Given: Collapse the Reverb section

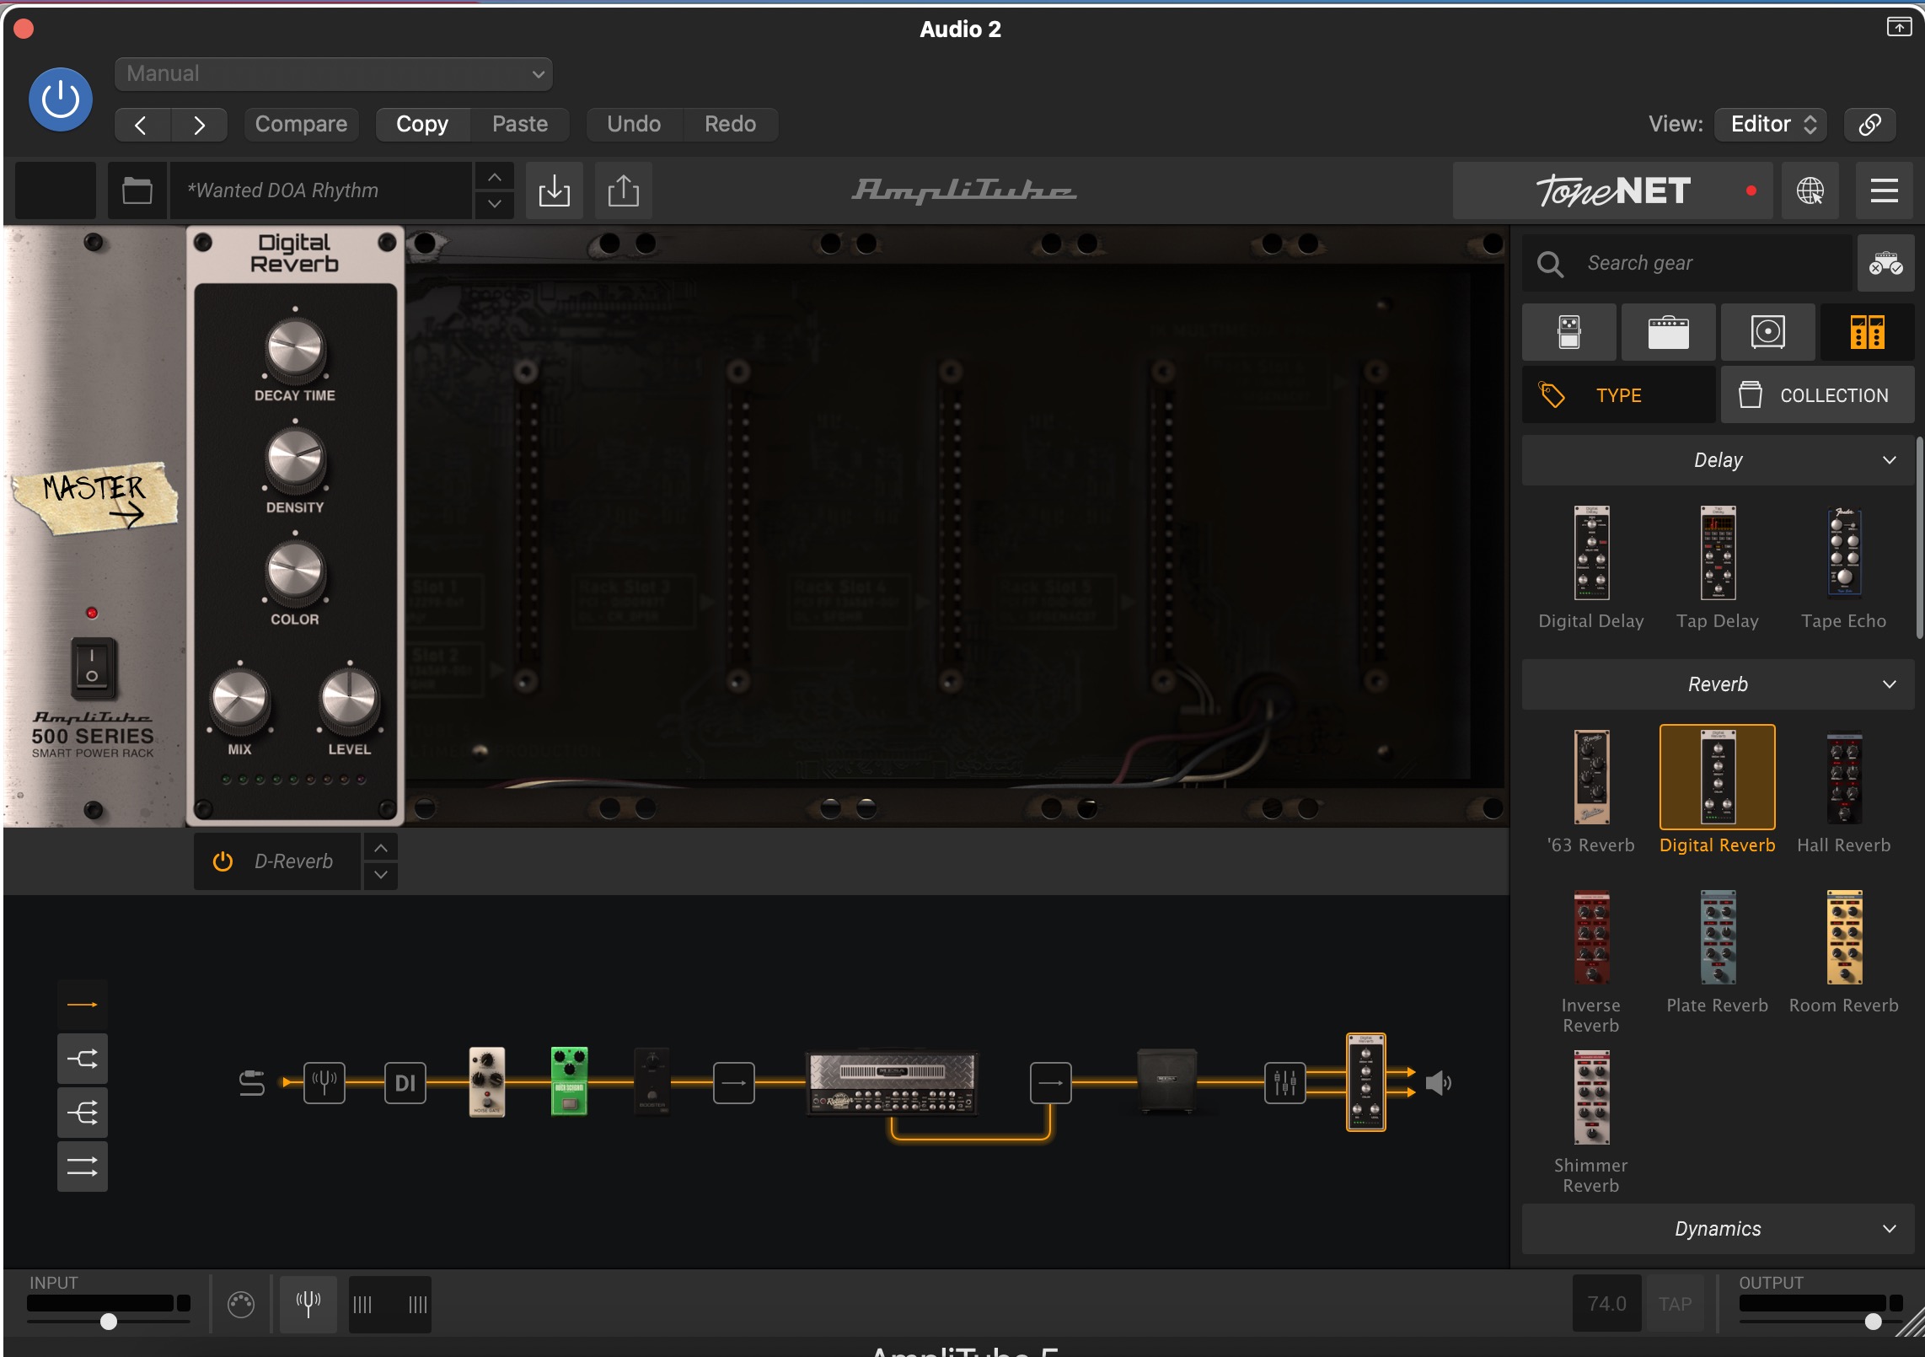Looking at the screenshot, I should pos(1719,684).
